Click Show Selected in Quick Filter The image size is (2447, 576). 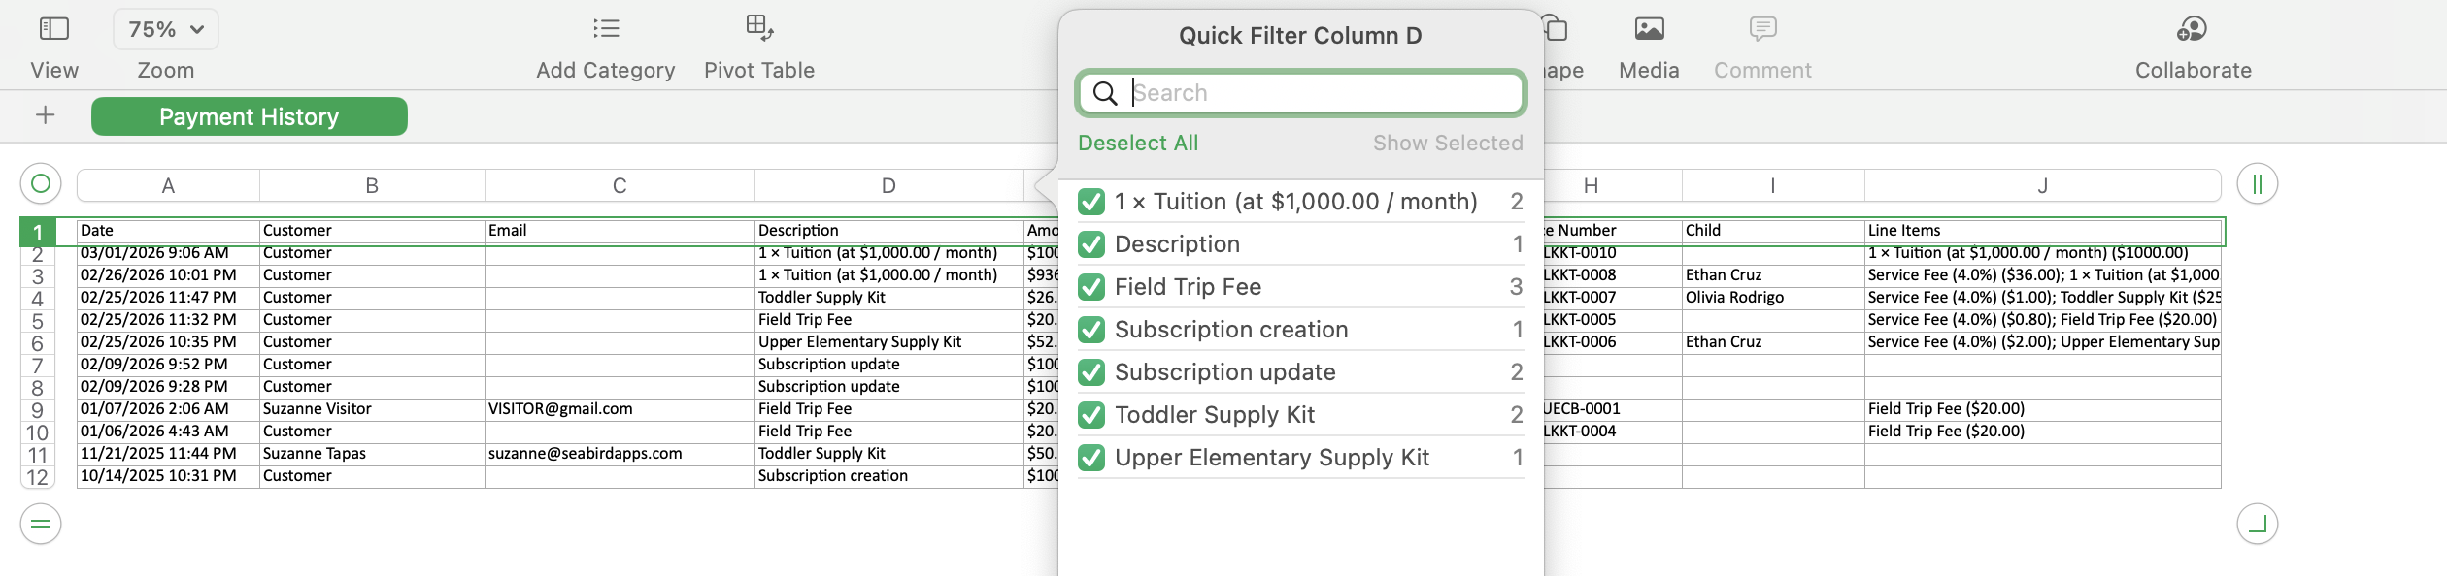(x=1447, y=144)
